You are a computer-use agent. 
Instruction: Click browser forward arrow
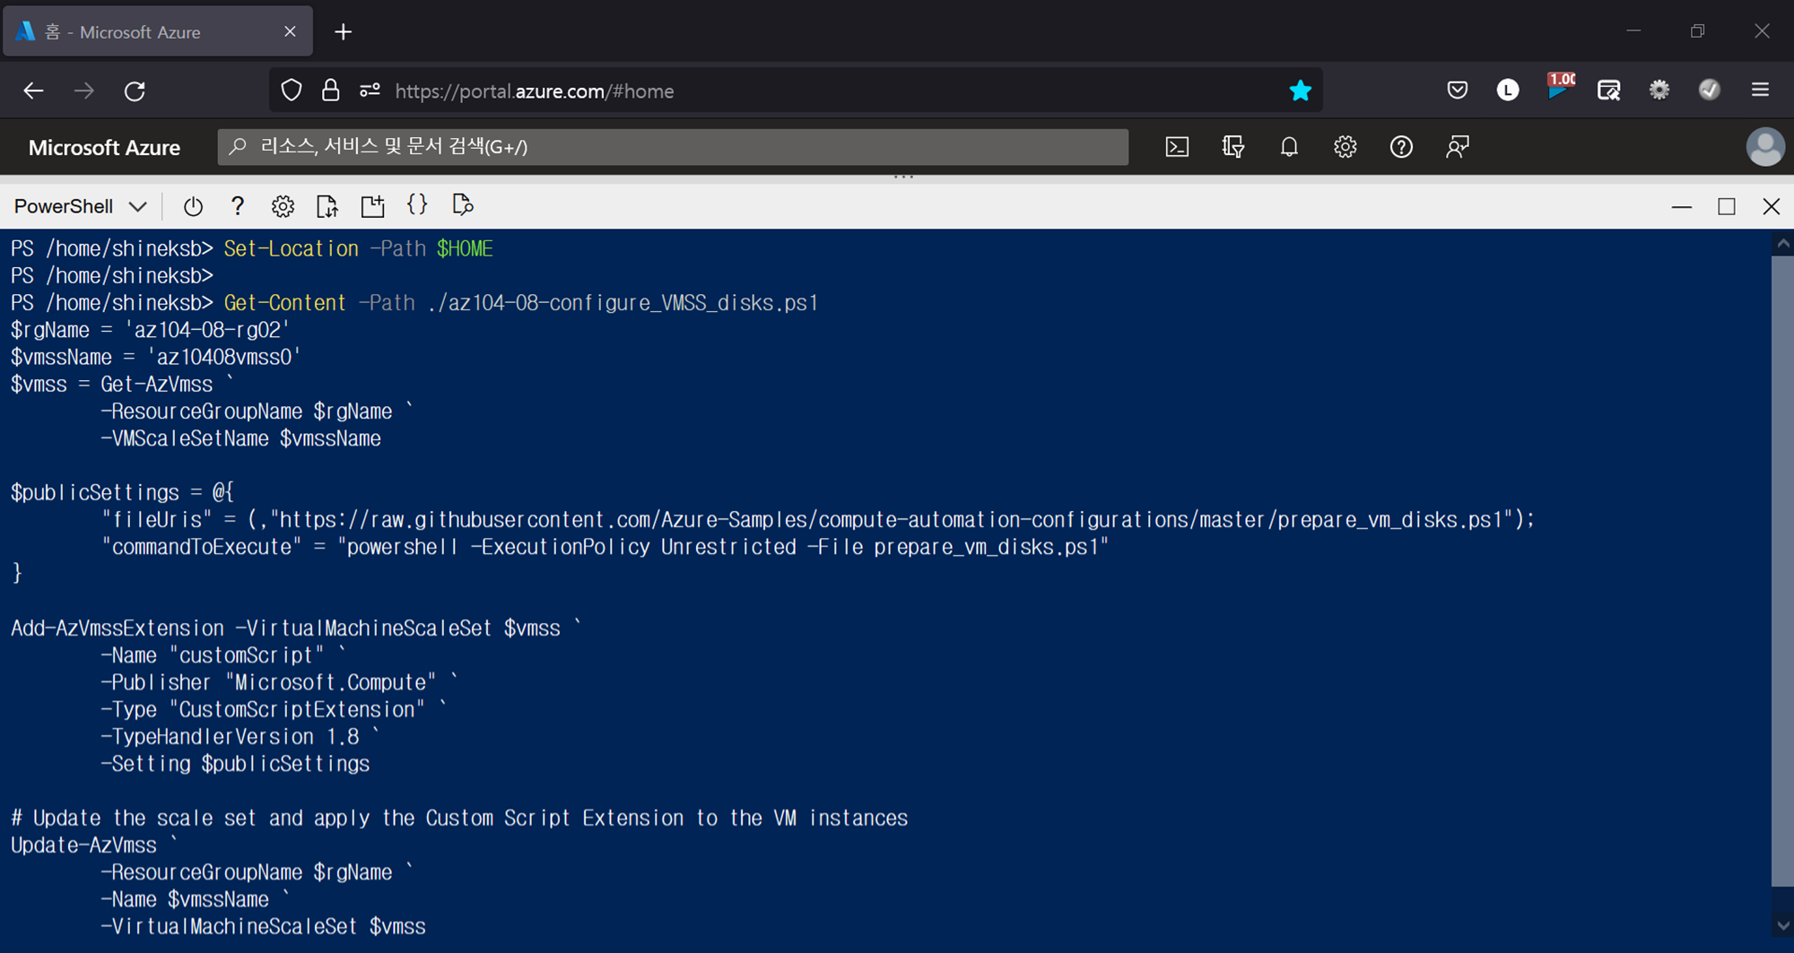(84, 91)
